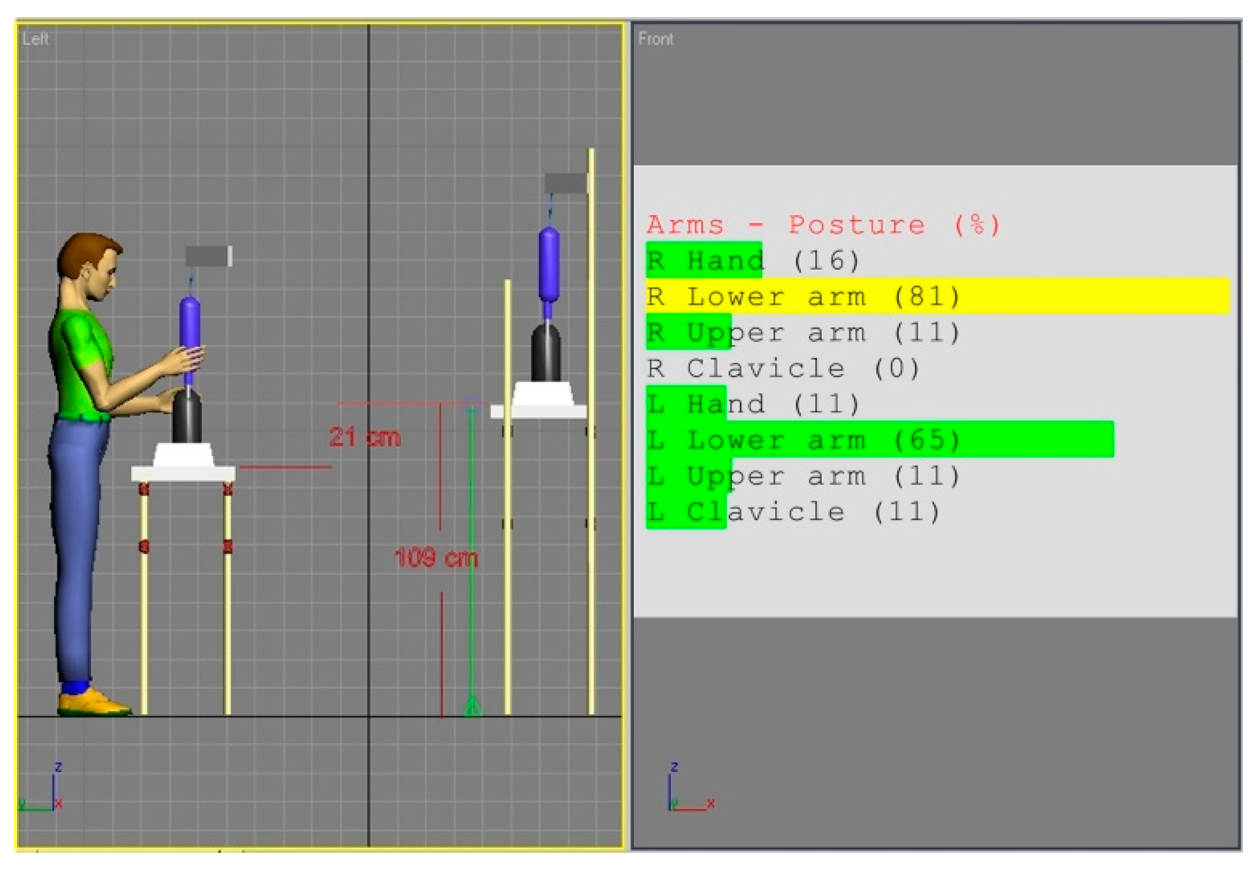Screen dimensions: 1257x874
Task: Select the L Clavicle (11) entry
Action: [x=792, y=512]
